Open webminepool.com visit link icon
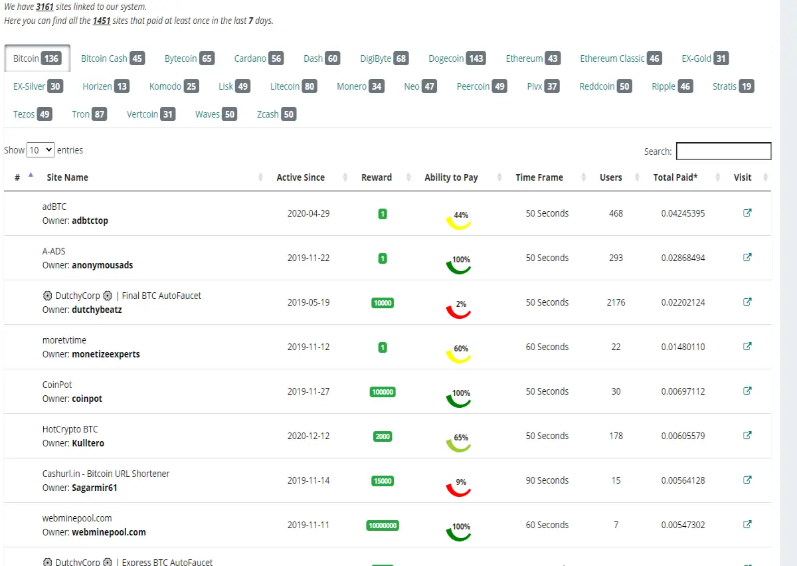Image resolution: width=797 pixels, height=566 pixels. tap(747, 525)
